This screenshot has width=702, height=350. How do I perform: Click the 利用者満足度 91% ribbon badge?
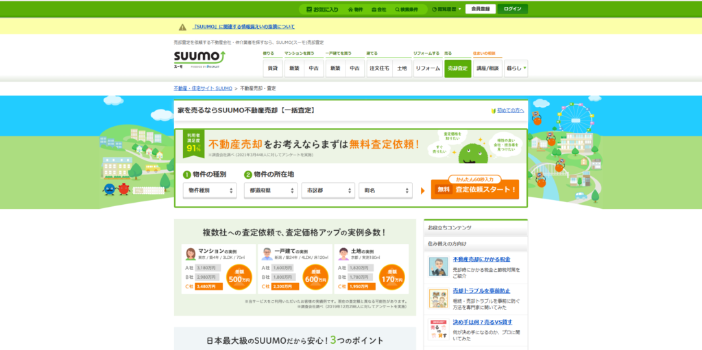click(193, 144)
